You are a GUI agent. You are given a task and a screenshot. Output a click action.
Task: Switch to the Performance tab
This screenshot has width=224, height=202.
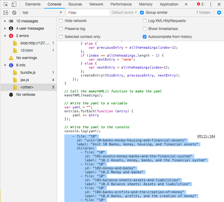(121, 4)
